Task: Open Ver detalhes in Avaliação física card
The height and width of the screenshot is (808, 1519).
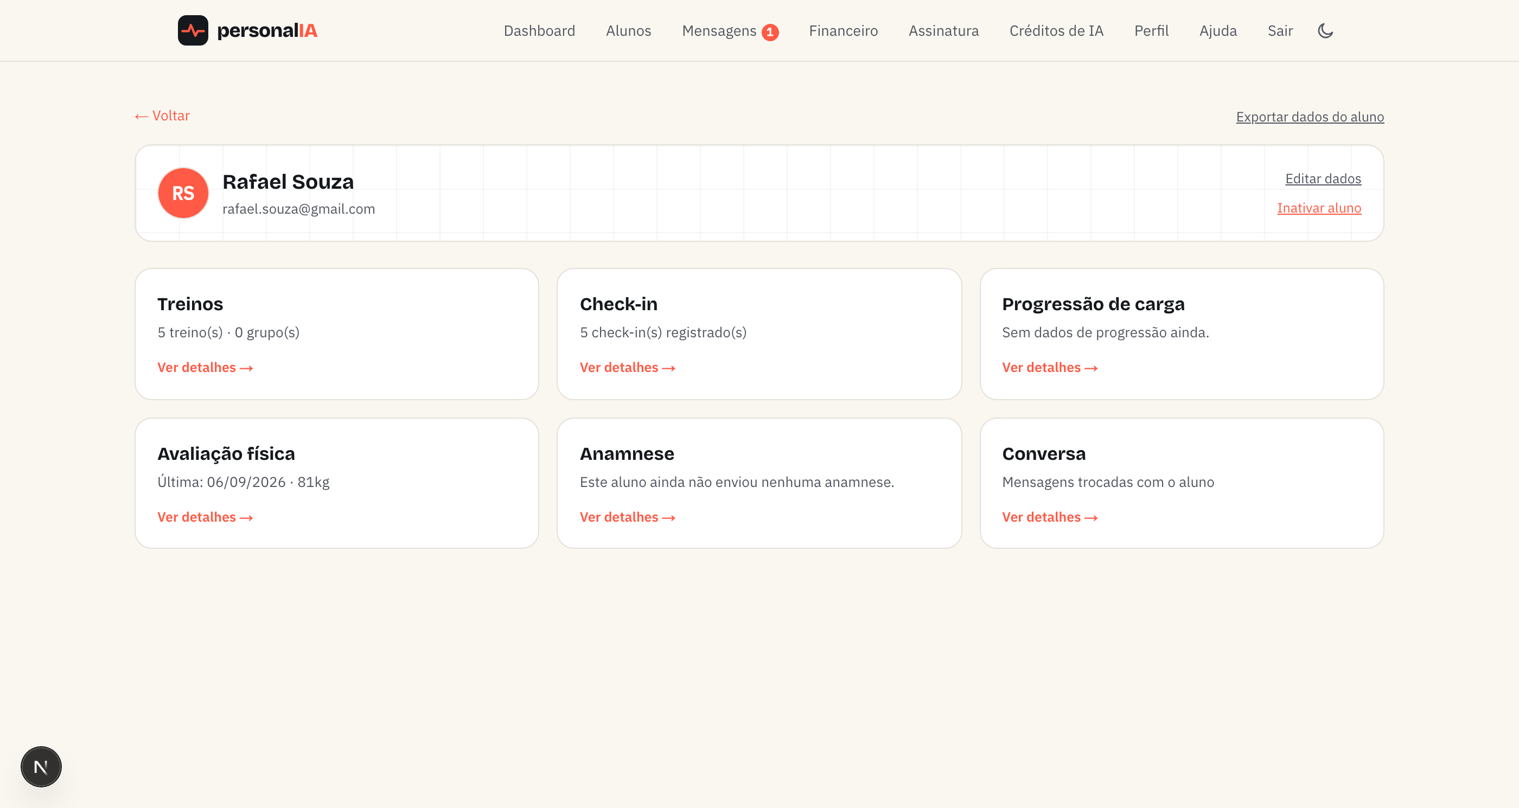Action: 205,517
